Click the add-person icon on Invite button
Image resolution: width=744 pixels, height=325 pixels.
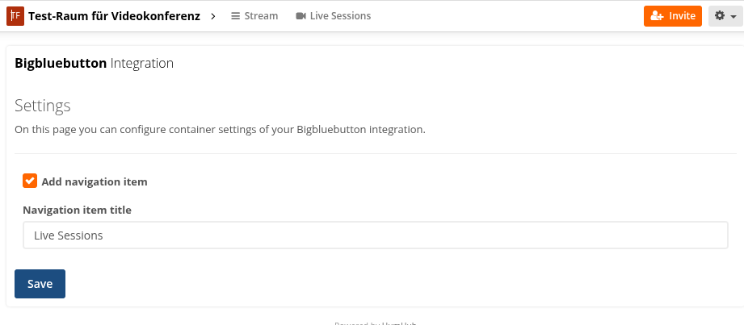658,16
